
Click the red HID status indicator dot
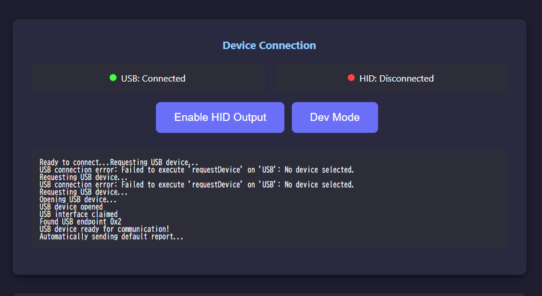click(x=351, y=78)
